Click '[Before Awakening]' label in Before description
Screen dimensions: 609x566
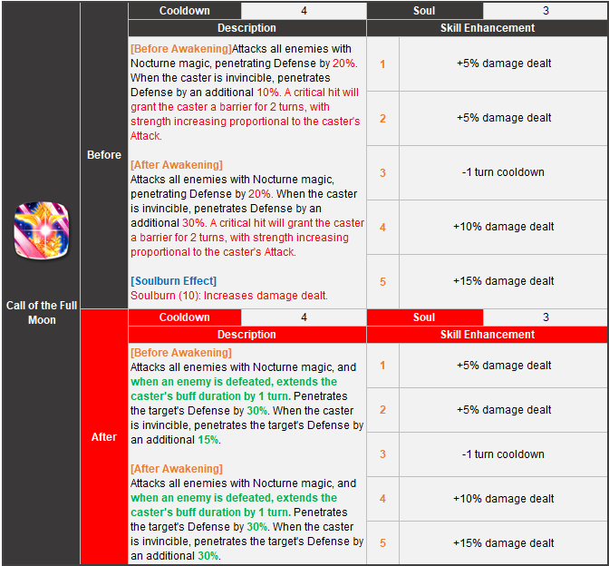pyautogui.click(x=181, y=49)
